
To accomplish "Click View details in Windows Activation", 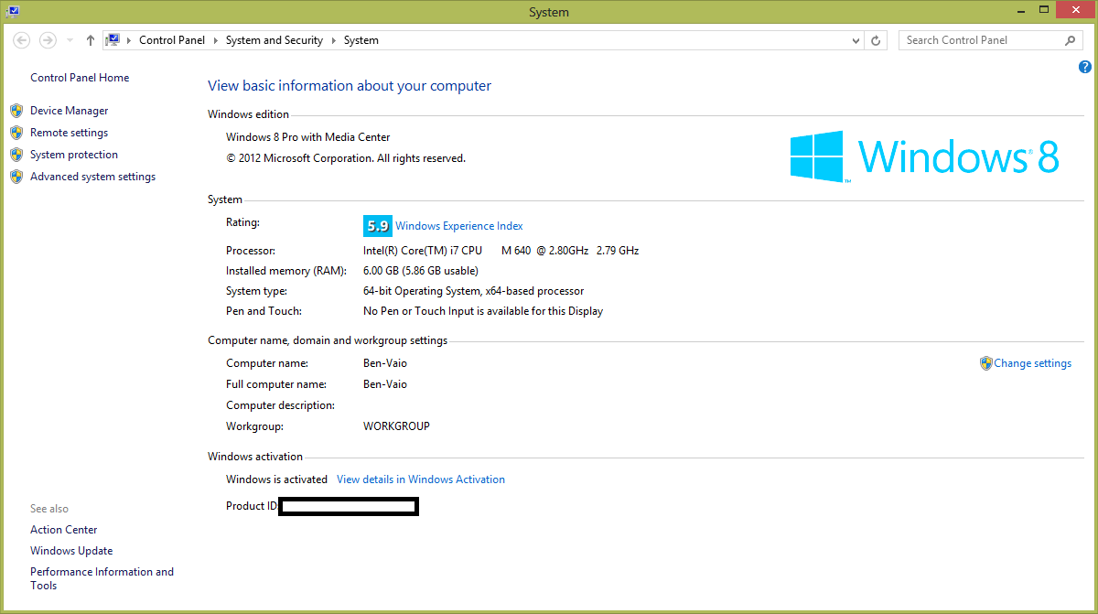I will pos(421,479).
